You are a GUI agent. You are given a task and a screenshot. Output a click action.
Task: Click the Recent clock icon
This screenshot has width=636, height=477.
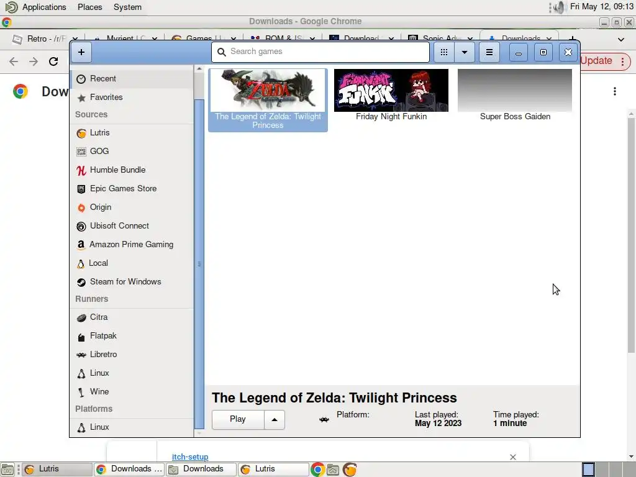[81, 79]
